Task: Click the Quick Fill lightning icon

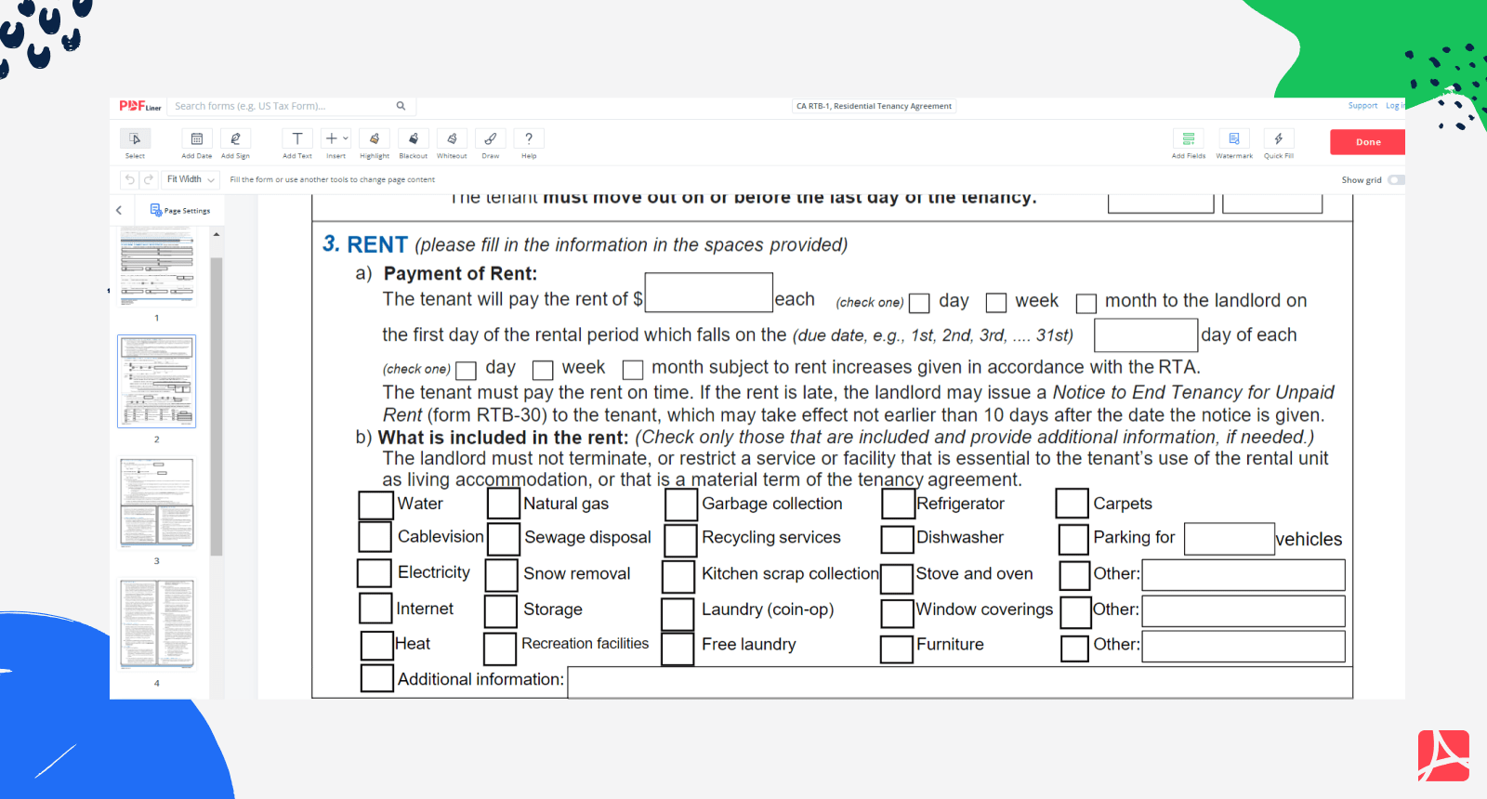Action: (x=1279, y=138)
